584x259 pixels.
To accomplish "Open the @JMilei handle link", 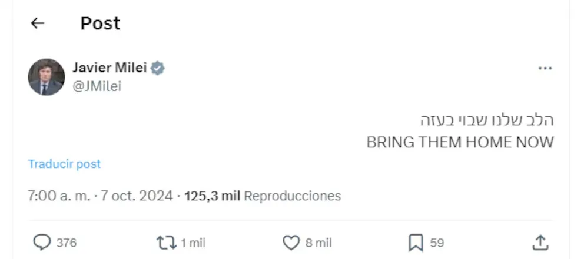I will [97, 86].
